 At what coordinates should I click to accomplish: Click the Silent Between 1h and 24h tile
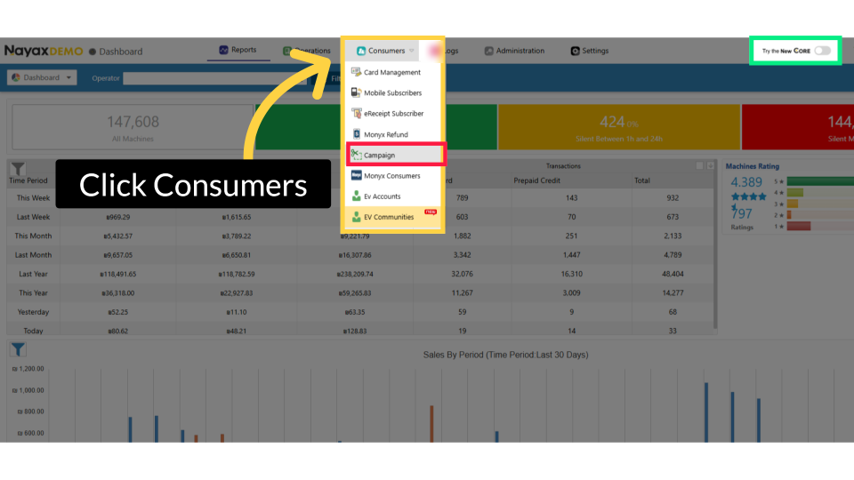click(x=619, y=127)
